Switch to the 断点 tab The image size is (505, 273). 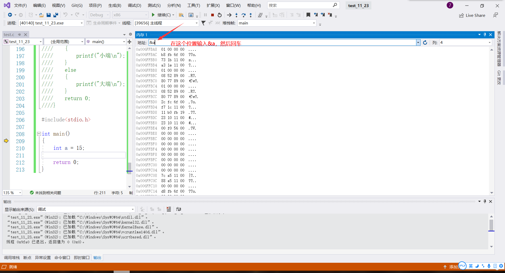point(27,258)
